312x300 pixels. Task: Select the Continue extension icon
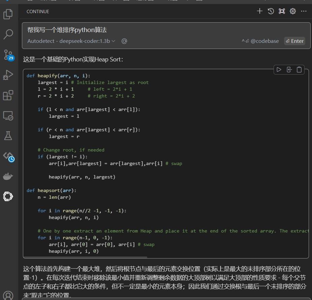8,196
